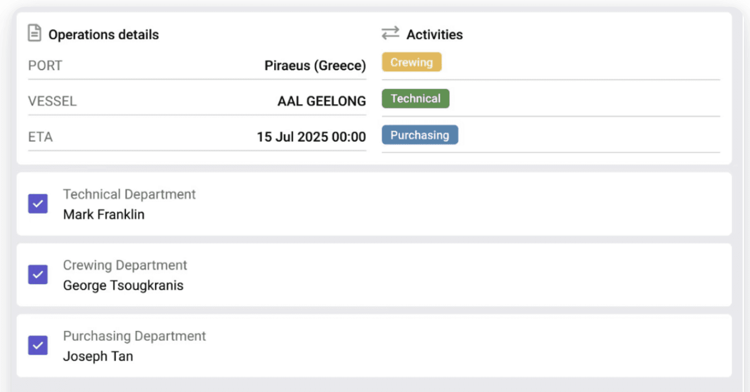Viewport: 750px width, 392px height.
Task: Click the green Technical activity tag
Action: 415,99
